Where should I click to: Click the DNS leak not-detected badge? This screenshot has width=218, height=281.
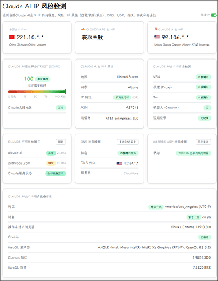[x=128, y=153]
